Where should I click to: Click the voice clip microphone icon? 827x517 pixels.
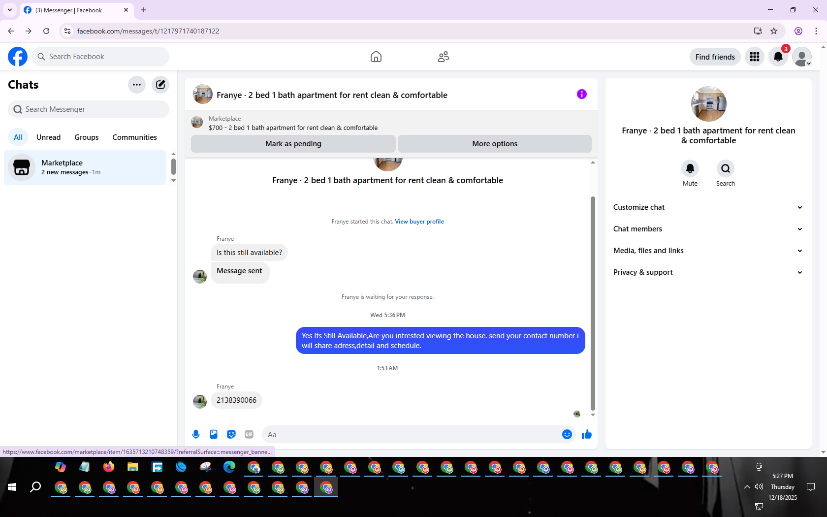(196, 434)
